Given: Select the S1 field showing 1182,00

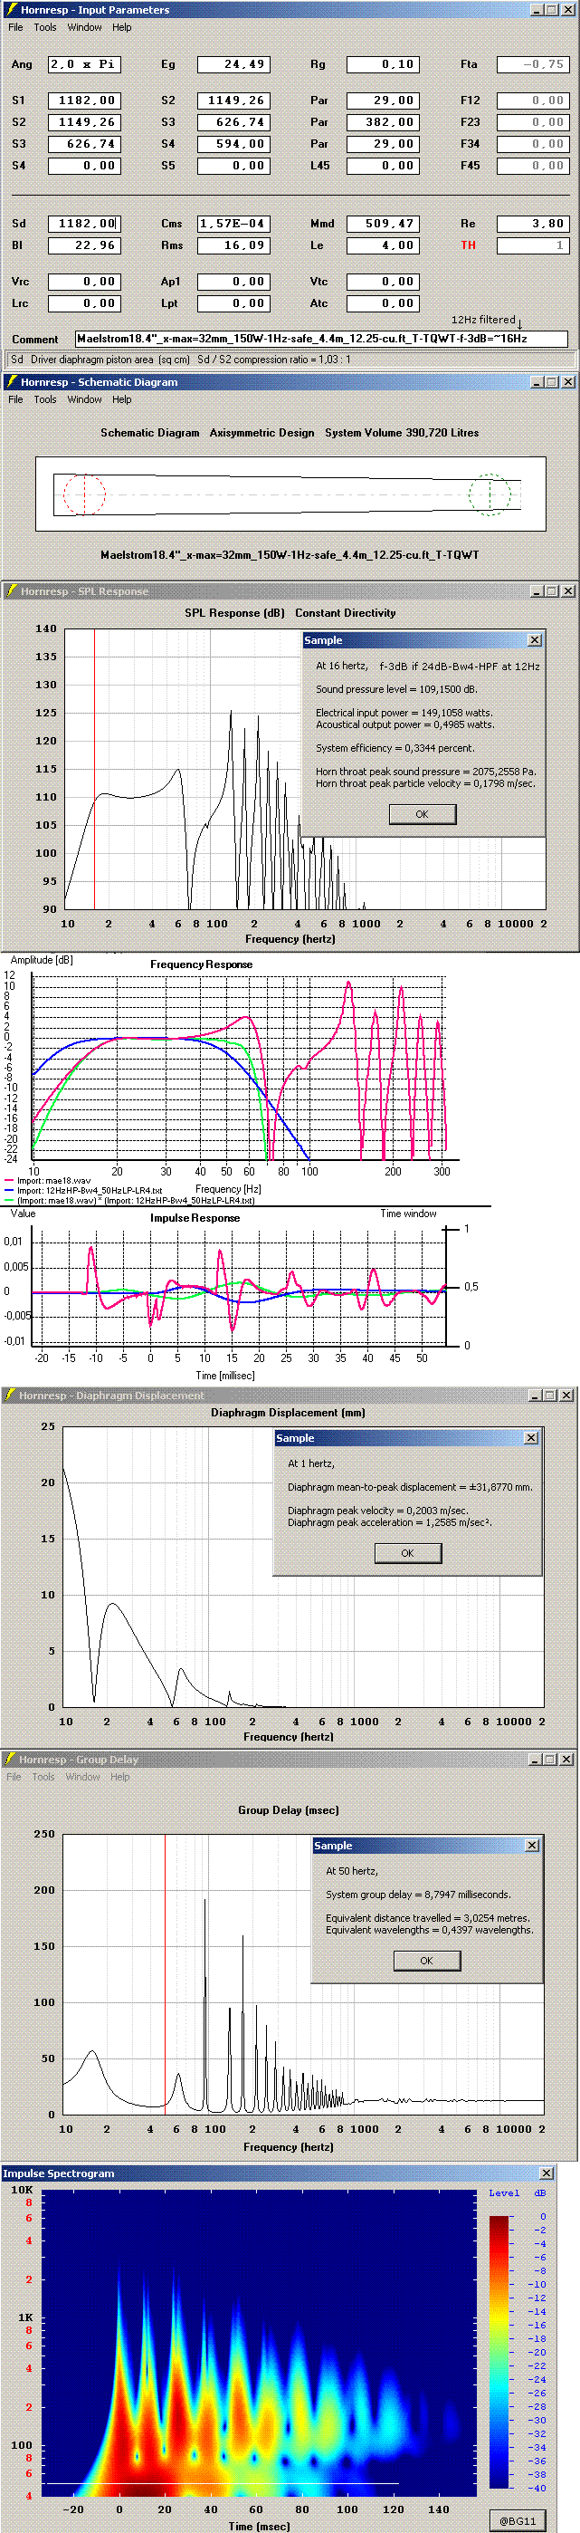Looking at the screenshot, I should pos(83,101).
